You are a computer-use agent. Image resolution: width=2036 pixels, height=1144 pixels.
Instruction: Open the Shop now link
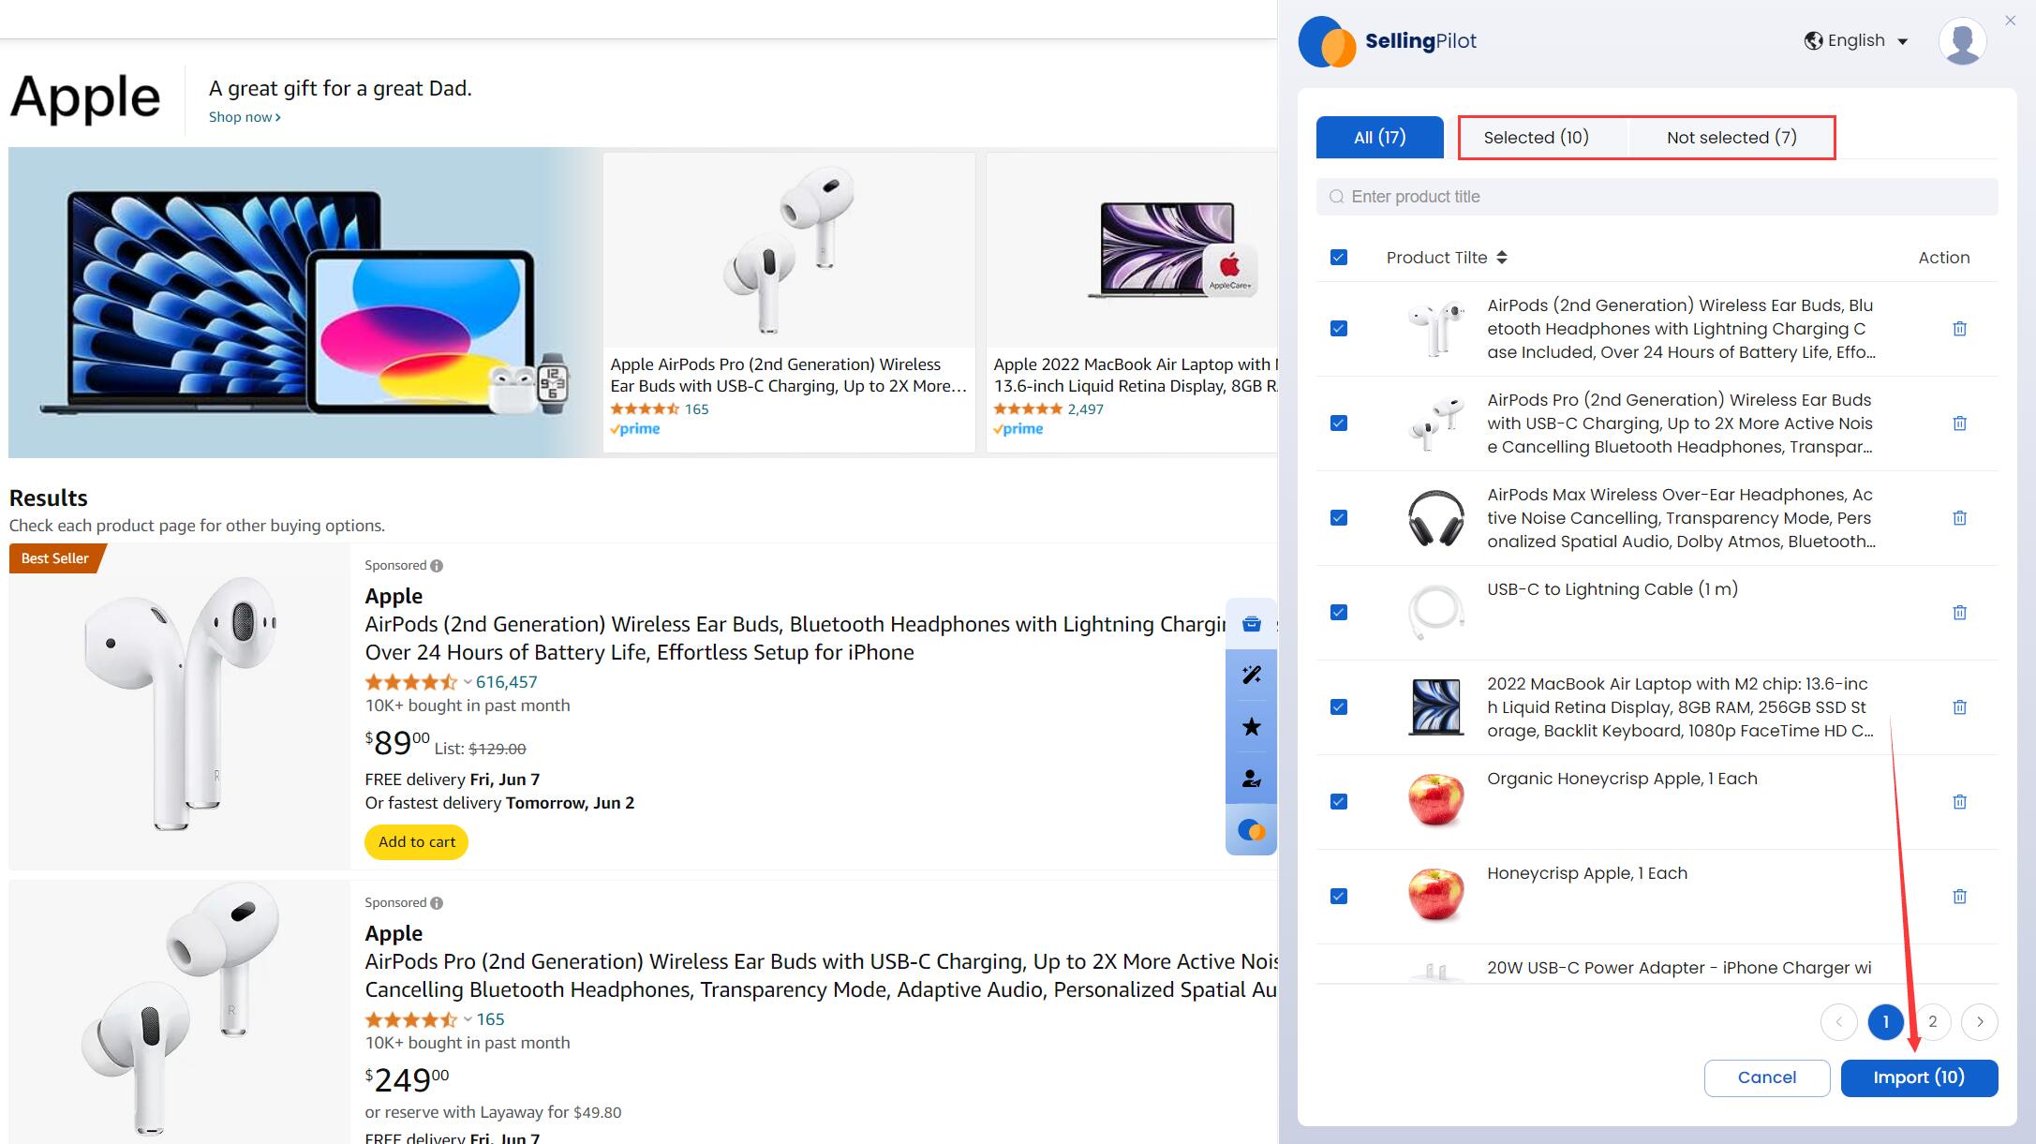pos(245,117)
